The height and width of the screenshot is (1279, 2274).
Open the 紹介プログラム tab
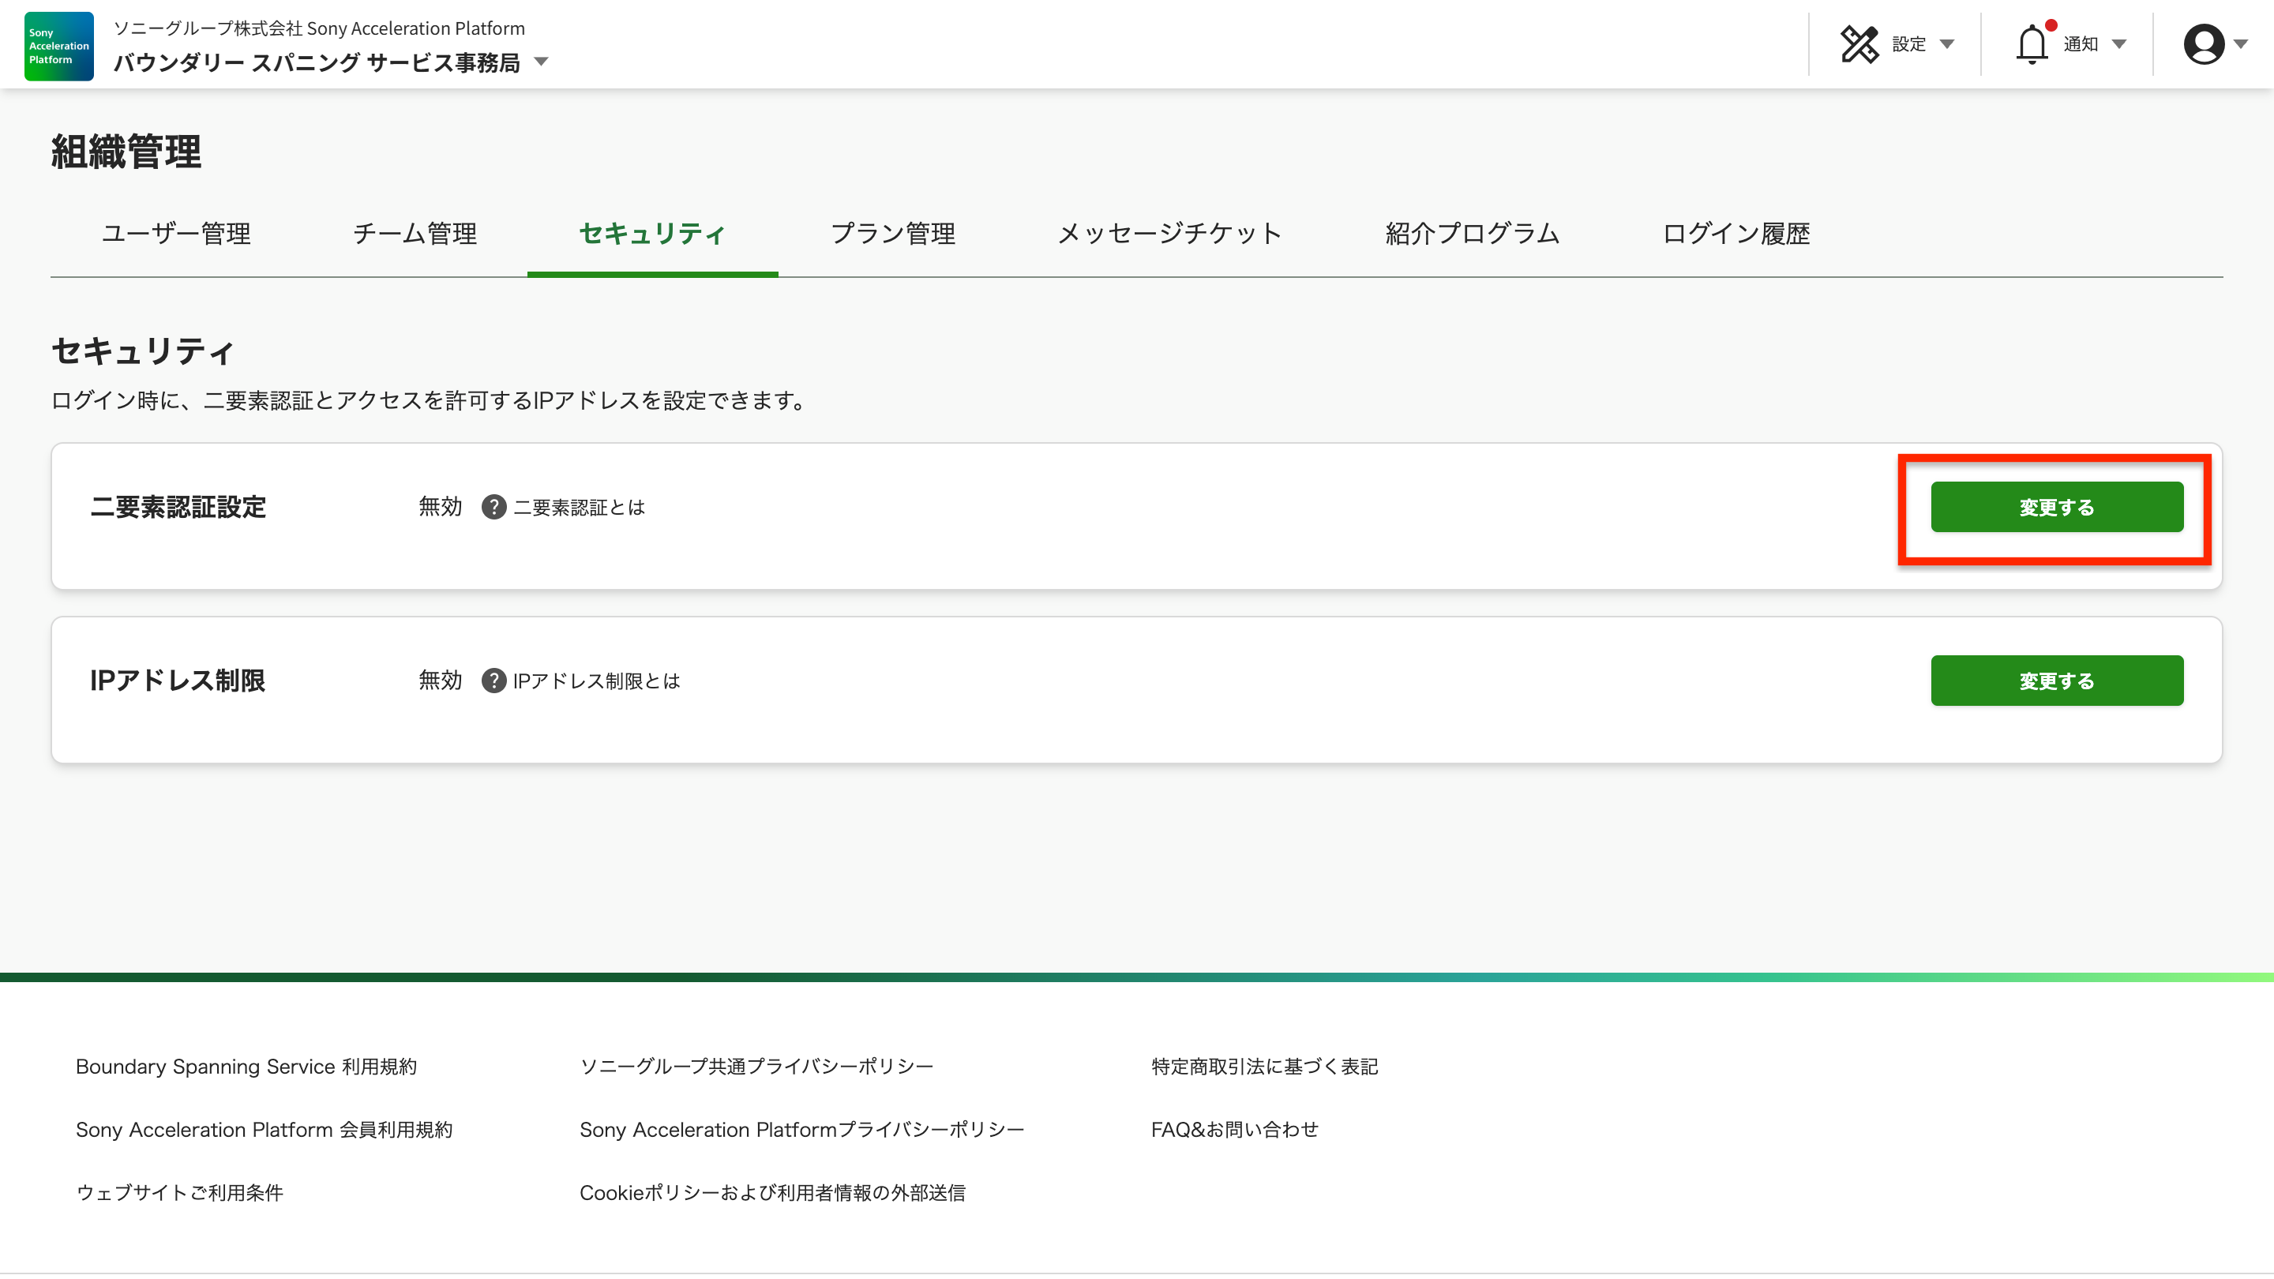tap(1472, 233)
